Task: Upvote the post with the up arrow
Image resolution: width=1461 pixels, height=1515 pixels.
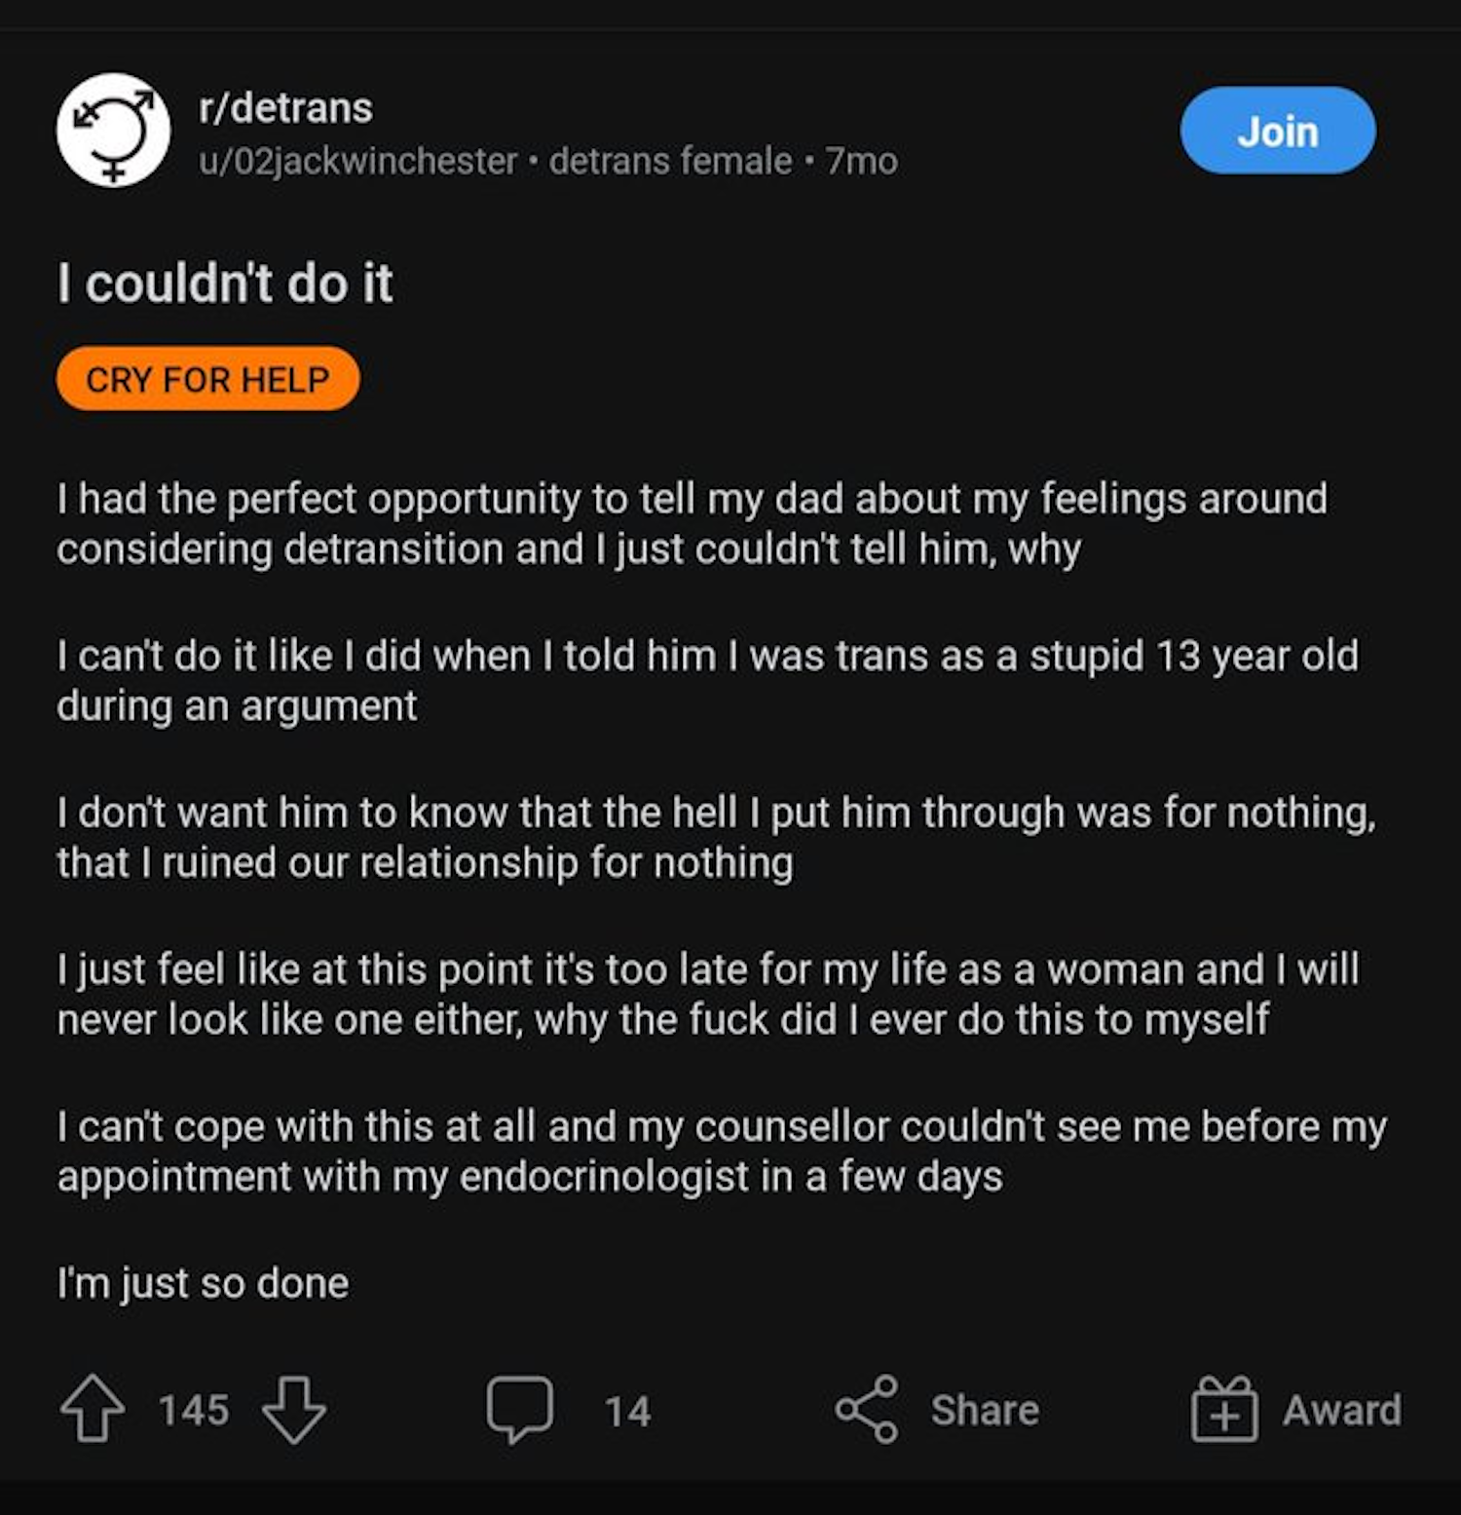Action: [93, 1408]
